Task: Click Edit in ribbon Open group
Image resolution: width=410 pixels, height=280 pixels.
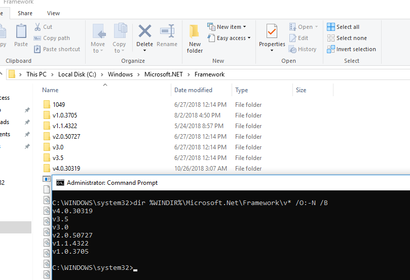Action: (299, 38)
